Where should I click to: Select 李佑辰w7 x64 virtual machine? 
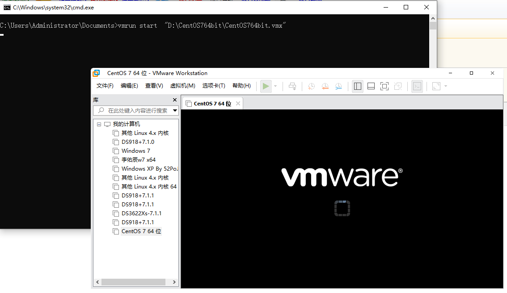(x=139, y=160)
